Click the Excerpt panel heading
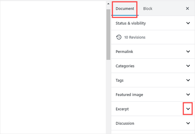195x134 pixels. [122, 109]
